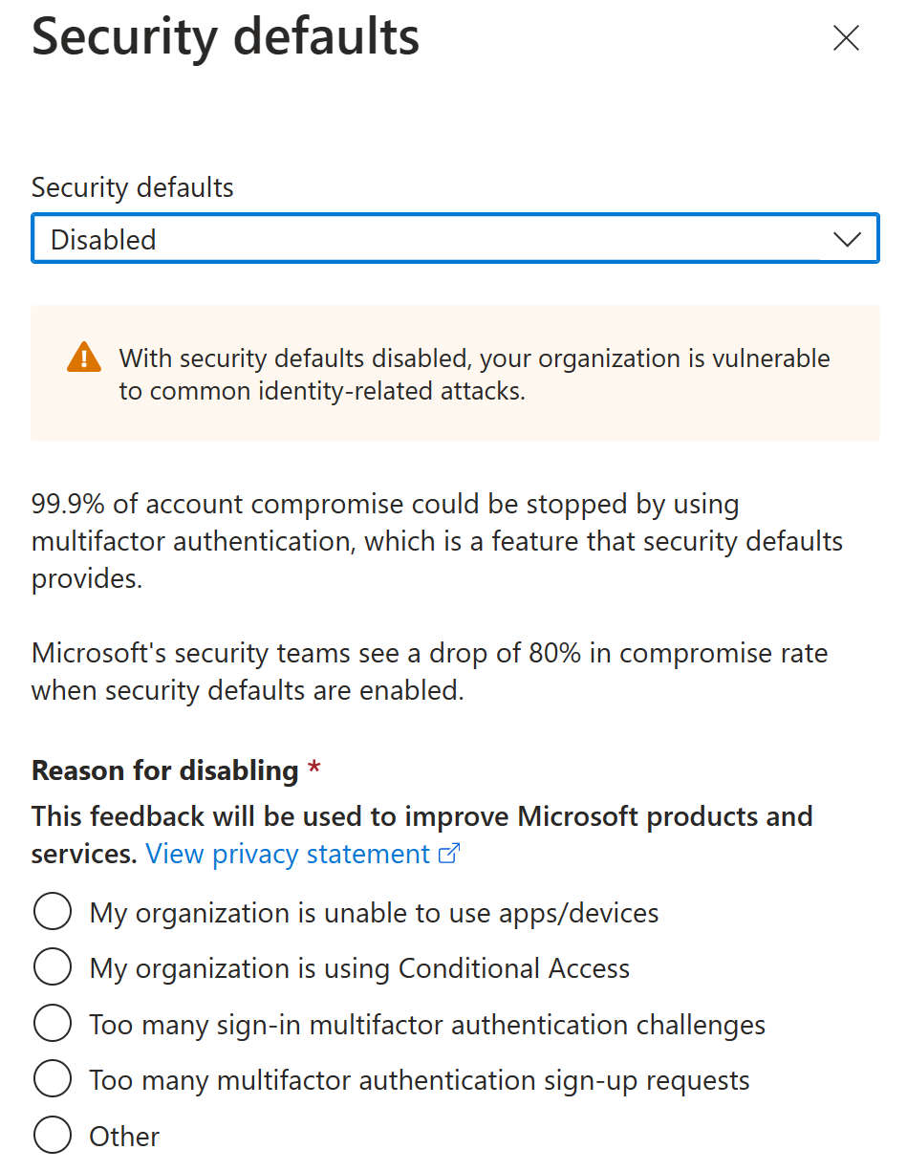907x1171 pixels.
Task: Open the View privacy statement link
Action: 288,854
